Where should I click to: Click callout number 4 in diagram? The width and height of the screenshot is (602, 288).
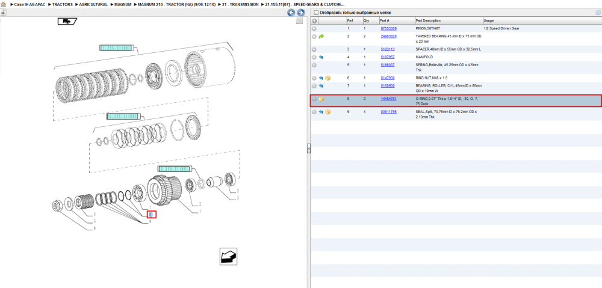click(x=95, y=215)
